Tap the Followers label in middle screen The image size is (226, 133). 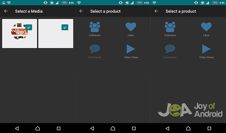pyautogui.click(x=95, y=35)
